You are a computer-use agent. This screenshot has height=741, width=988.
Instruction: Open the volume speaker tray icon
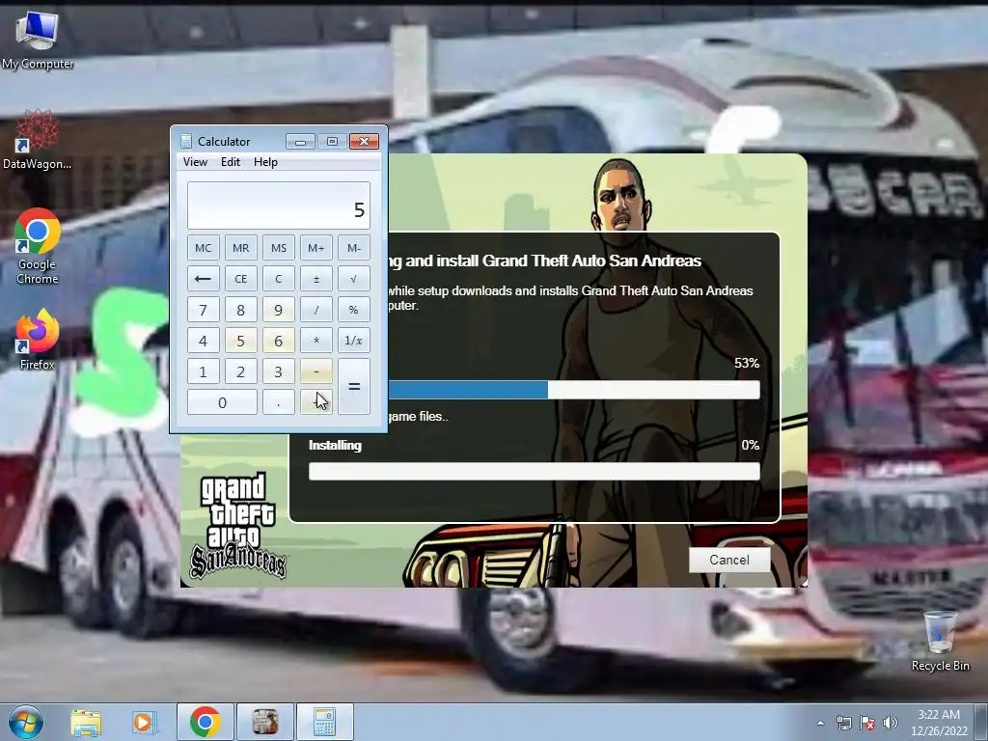(890, 723)
